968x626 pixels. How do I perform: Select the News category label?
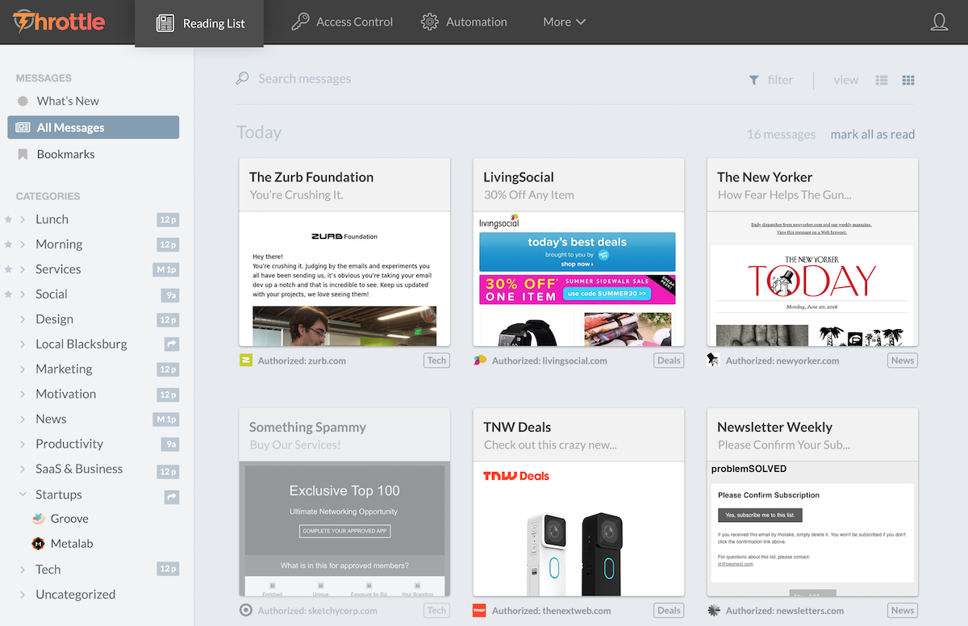pos(51,419)
